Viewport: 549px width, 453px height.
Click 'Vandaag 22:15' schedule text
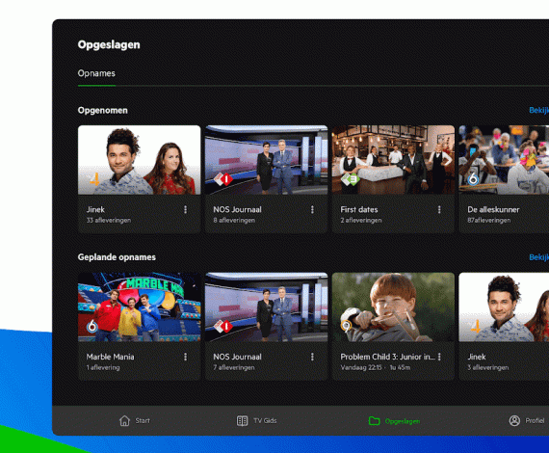click(x=361, y=367)
